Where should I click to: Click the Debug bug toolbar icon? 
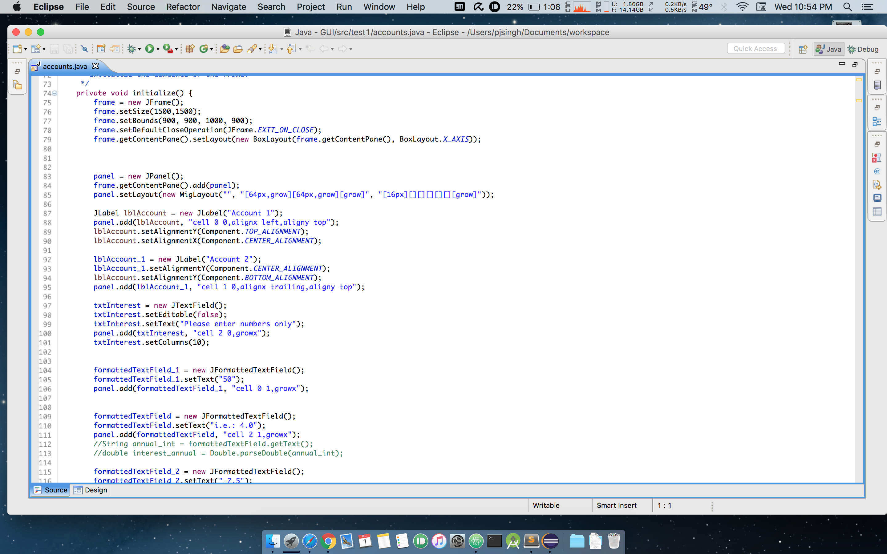131,49
